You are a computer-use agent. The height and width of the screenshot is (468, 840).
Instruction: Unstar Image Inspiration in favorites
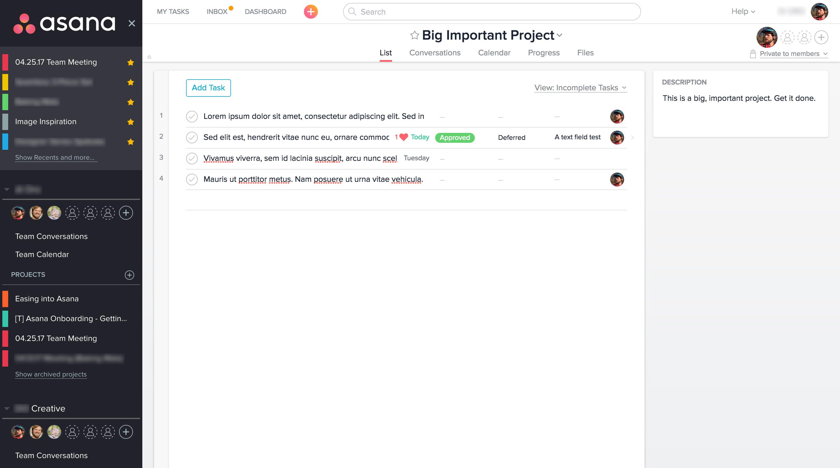coord(130,122)
